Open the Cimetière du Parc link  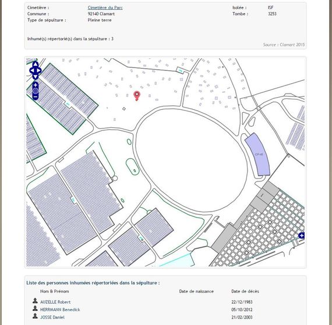point(105,8)
